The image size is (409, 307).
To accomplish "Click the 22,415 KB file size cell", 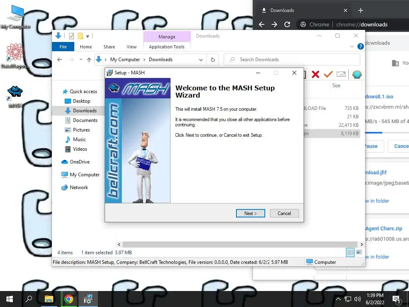I will pos(349,125).
